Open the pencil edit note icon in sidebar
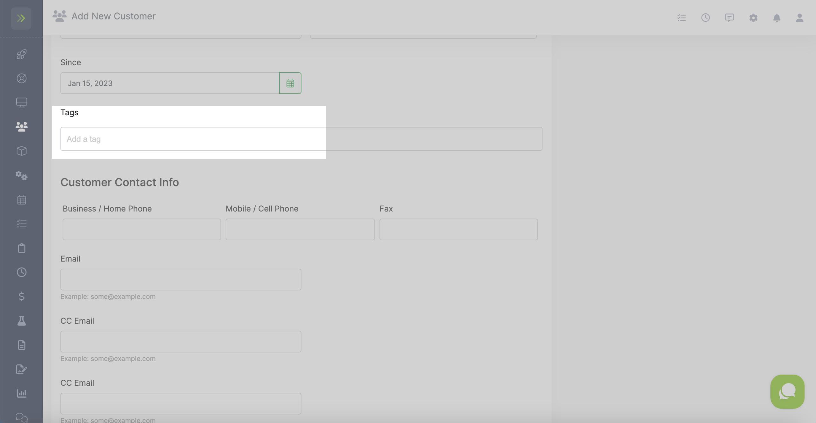 click(21, 369)
